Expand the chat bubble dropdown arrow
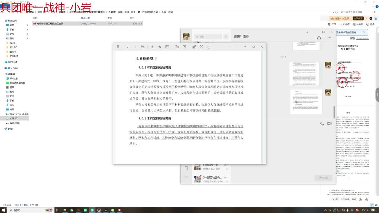The width and height of the screenshot is (379, 213). [x=323, y=38]
